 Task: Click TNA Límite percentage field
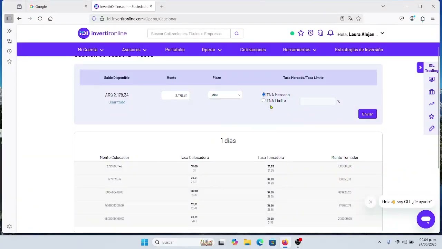318,101
